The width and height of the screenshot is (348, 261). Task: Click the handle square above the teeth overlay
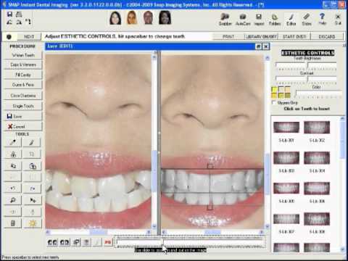click(x=210, y=166)
